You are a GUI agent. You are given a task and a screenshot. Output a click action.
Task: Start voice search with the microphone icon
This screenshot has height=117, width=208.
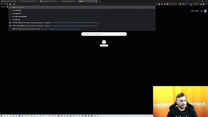(124, 34)
